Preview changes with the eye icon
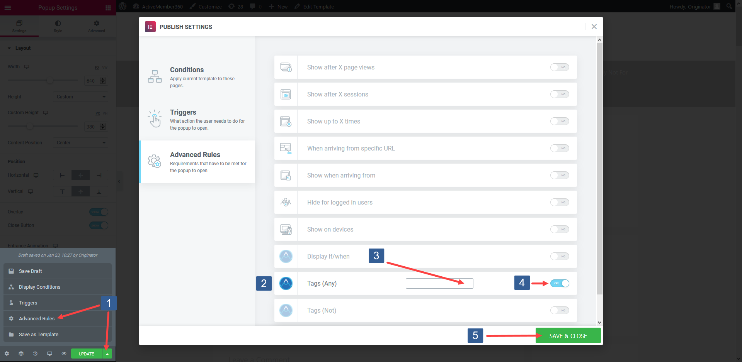This screenshot has height=362, width=742. (x=64, y=354)
